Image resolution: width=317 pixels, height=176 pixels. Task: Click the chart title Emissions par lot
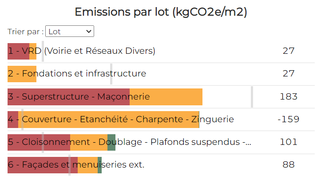click(161, 12)
